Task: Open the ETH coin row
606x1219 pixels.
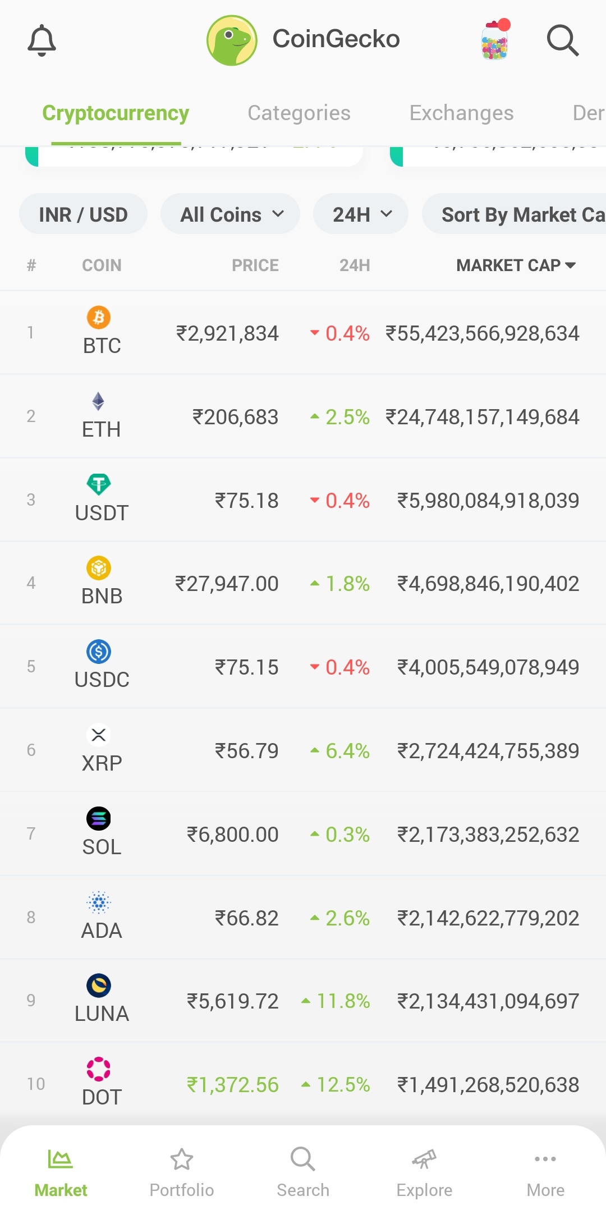Action: (x=303, y=416)
